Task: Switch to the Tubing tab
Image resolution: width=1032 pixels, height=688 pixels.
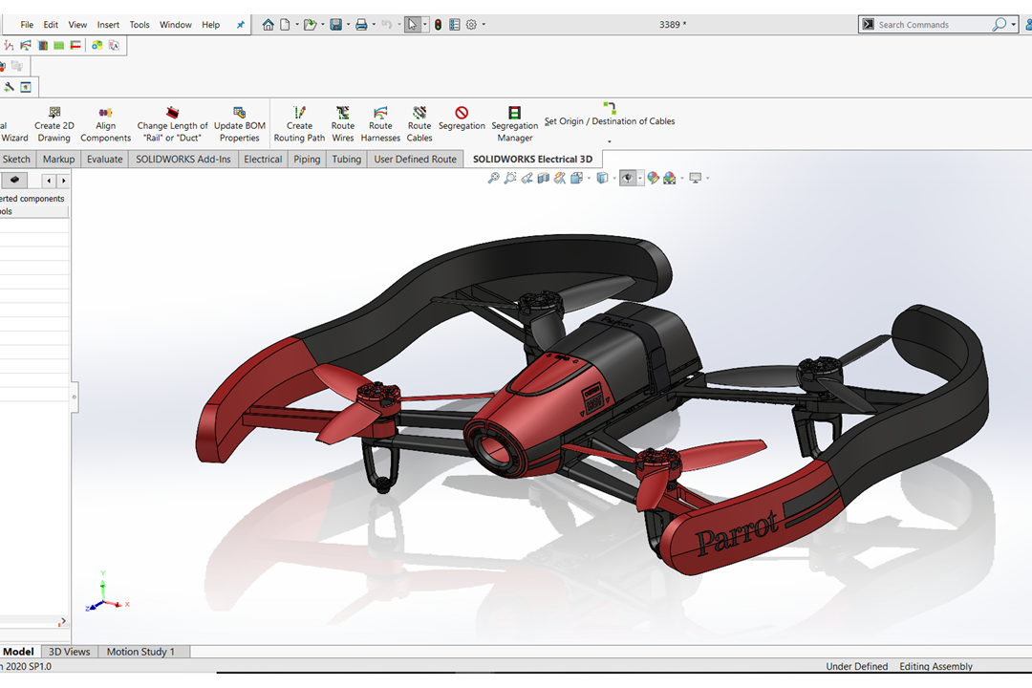Action: click(x=347, y=159)
